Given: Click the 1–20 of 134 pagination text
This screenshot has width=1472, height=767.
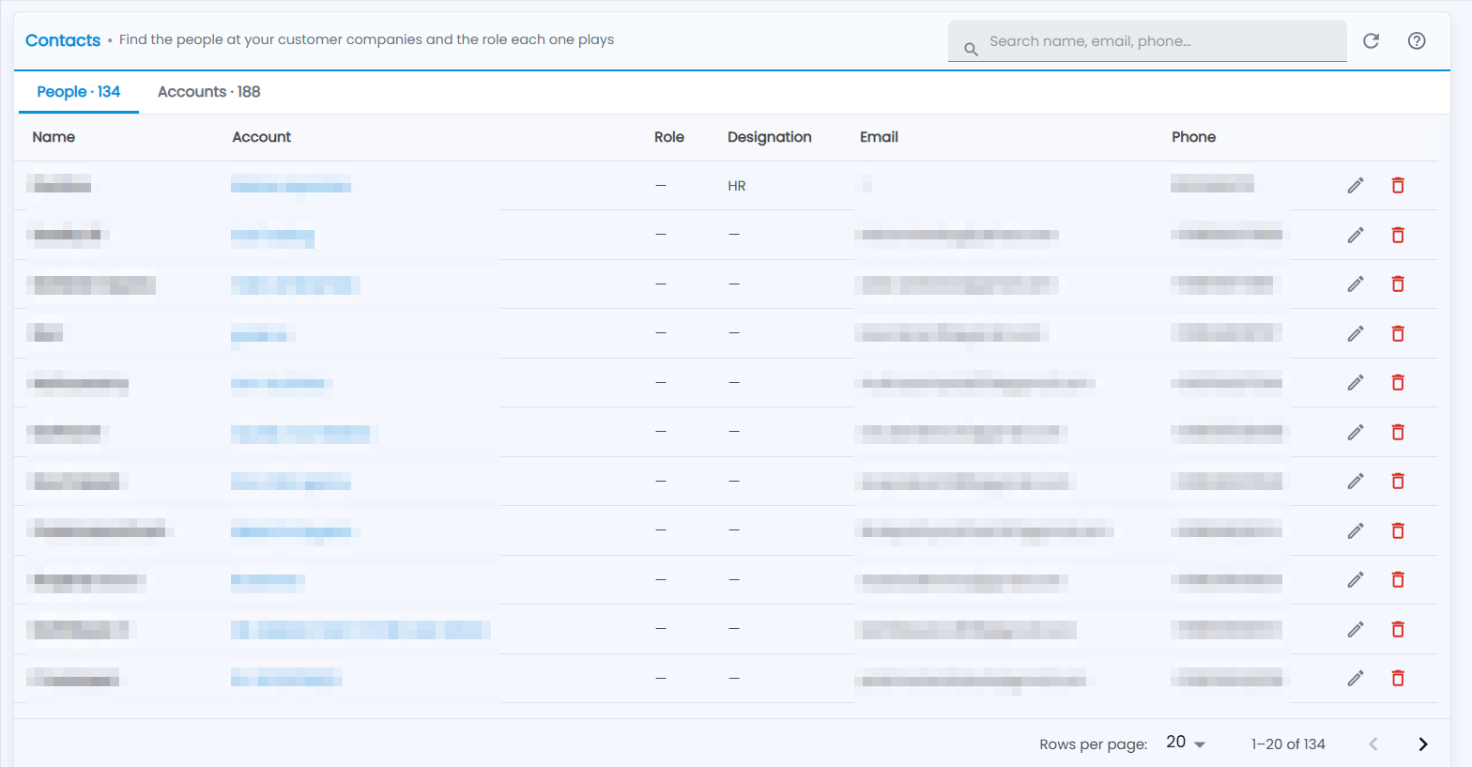Looking at the screenshot, I should 1288,744.
